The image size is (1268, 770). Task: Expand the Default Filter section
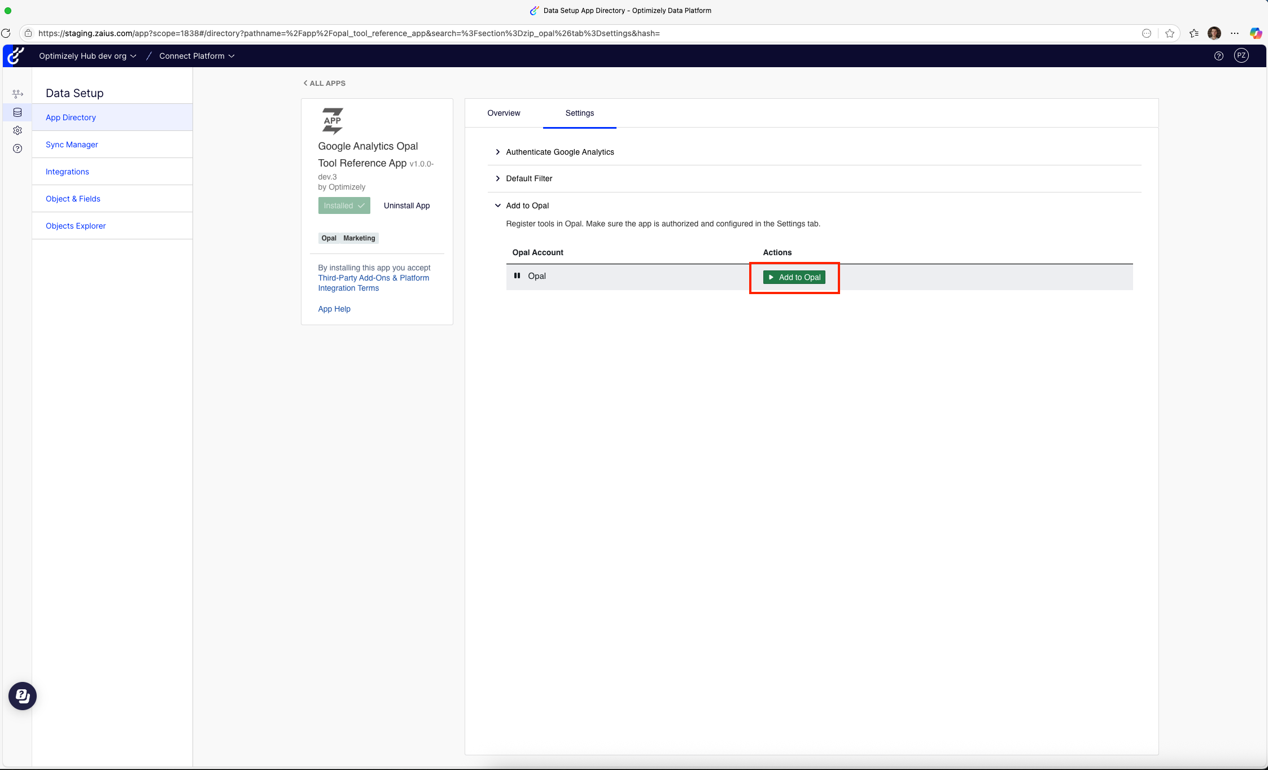pos(528,178)
